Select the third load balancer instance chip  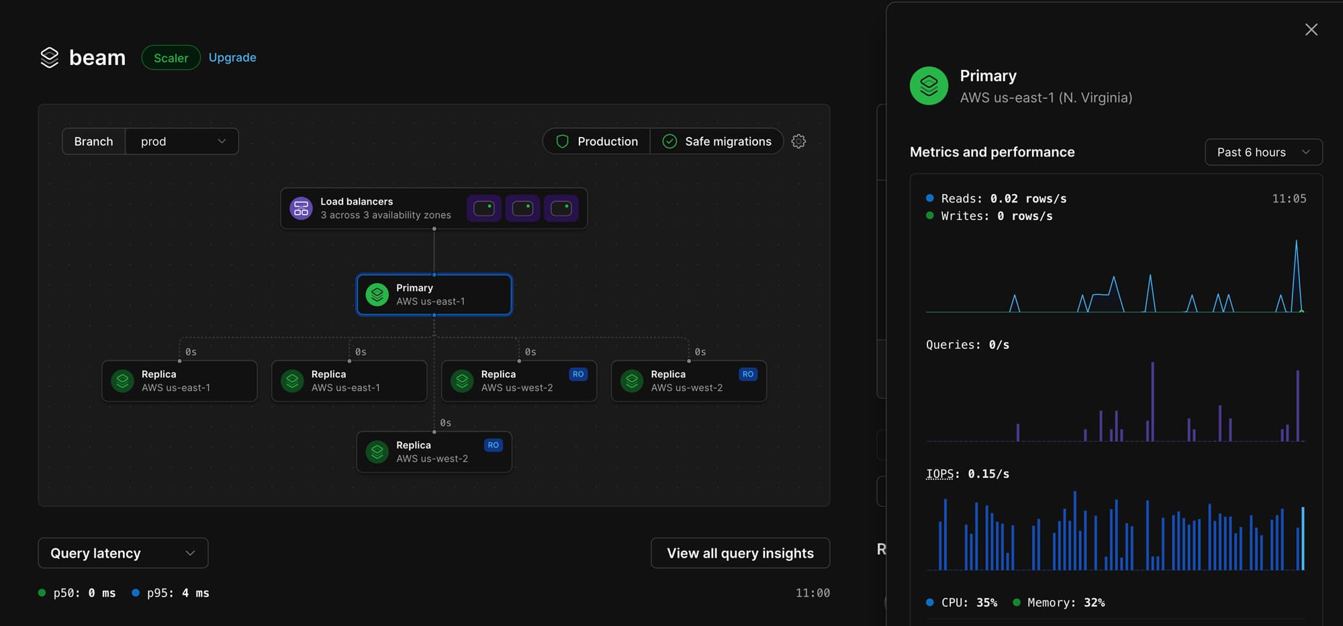[x=561, y=209]
